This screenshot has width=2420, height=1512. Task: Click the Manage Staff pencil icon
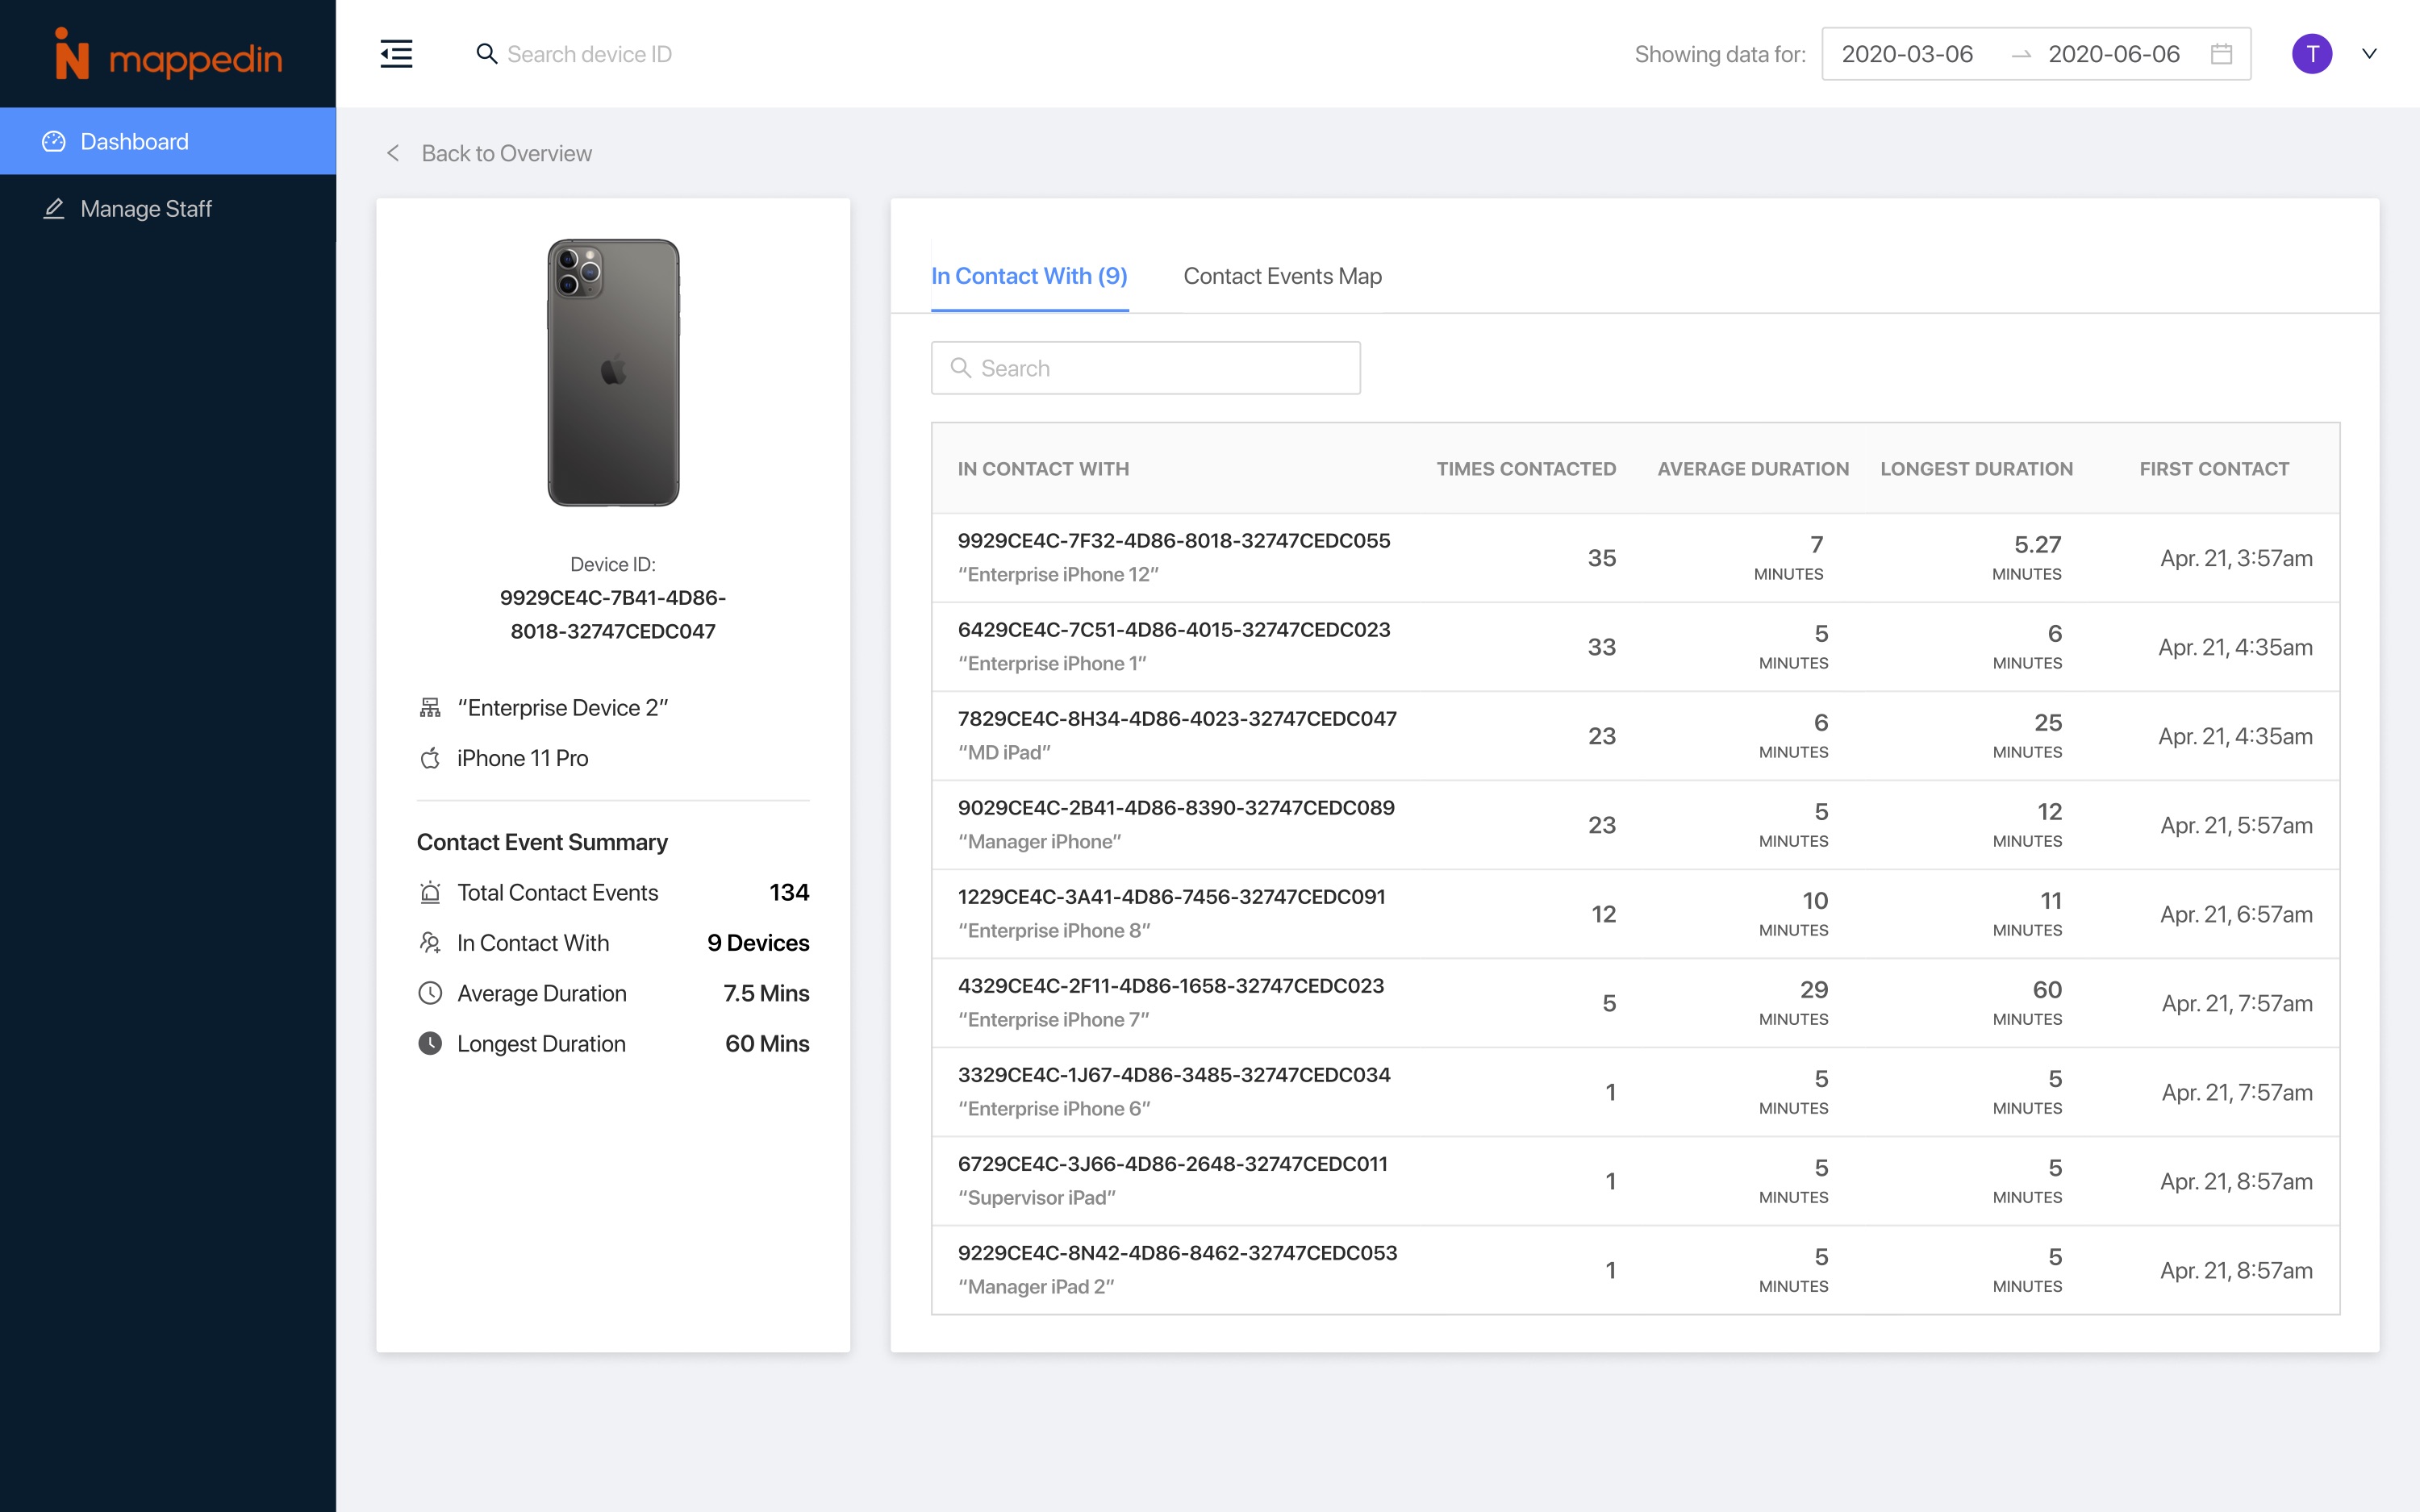click(x=54, y=209)
